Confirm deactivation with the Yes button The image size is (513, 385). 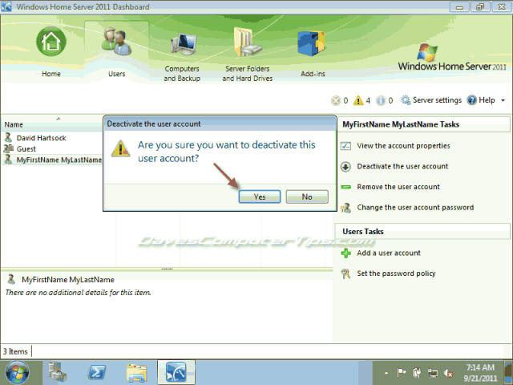tap(260, 197)
